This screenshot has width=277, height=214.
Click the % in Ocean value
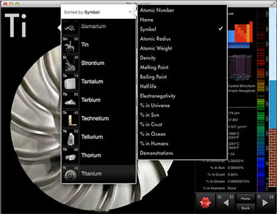coord(238,181)
